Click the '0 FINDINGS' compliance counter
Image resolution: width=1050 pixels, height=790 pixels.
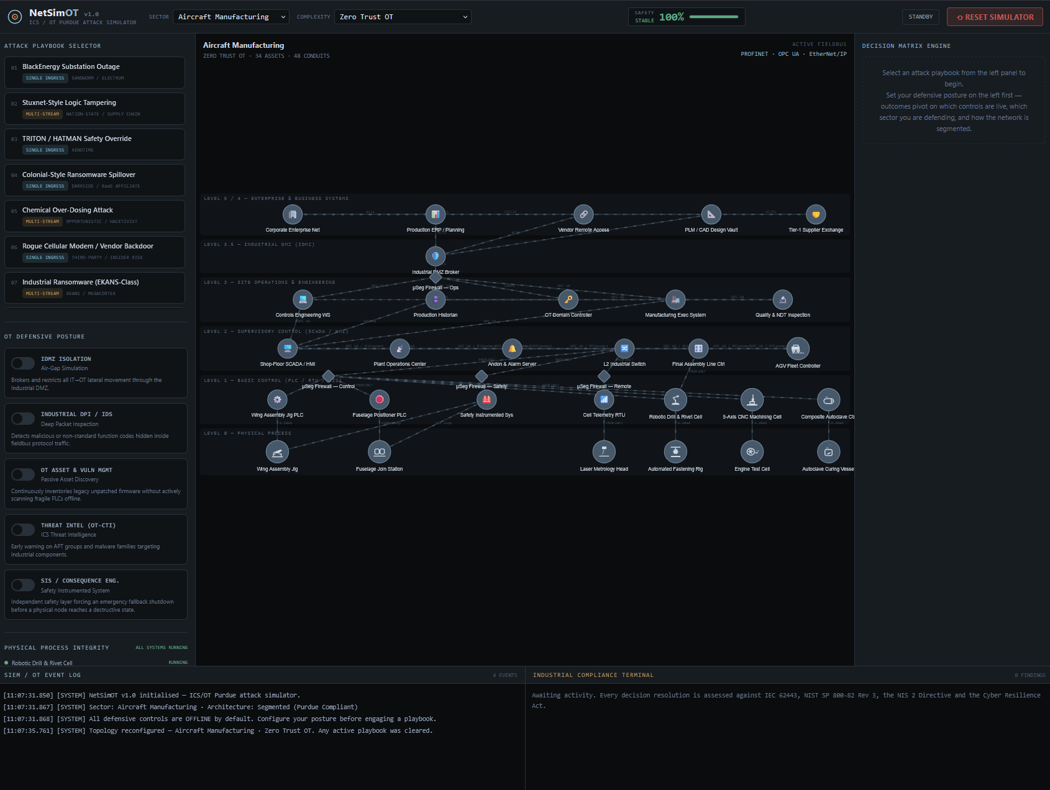[1030, 675]
